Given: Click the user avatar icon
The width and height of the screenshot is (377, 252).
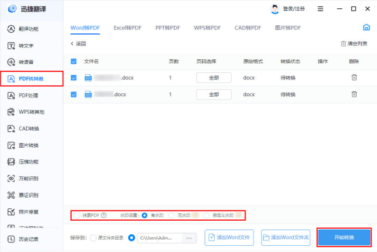Looking at the screenshot, I should 275,9.
